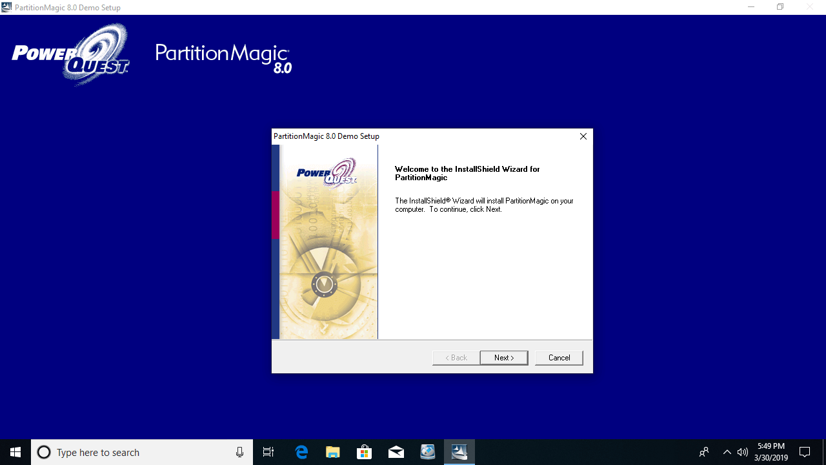Screen dimensions: 826x465
Task: Expand the hidden system tray icons
Action: pyautogui.click(x=727, y=452)
